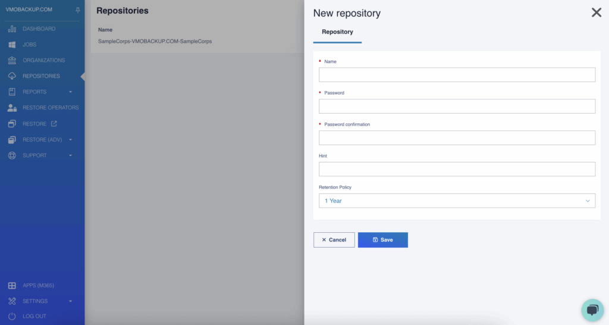This screenshot has height=325, width=609.
Task: Open Organizations building icon
Action: pos(12,60)
